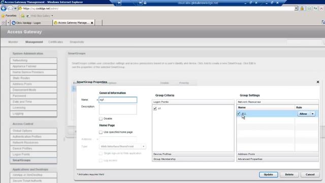The width and height of the screenshot is (325, 183).
Task: Toggle Single sign-on to Web application
Action: (101, 154)
